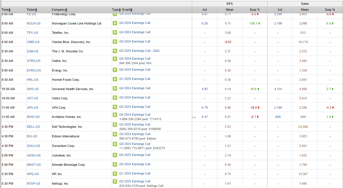This screenshot has height=188, width=343.
Task: Click the earnings icon for Hormel Foods
Action: pyautogui.click(x=115, y=79)
